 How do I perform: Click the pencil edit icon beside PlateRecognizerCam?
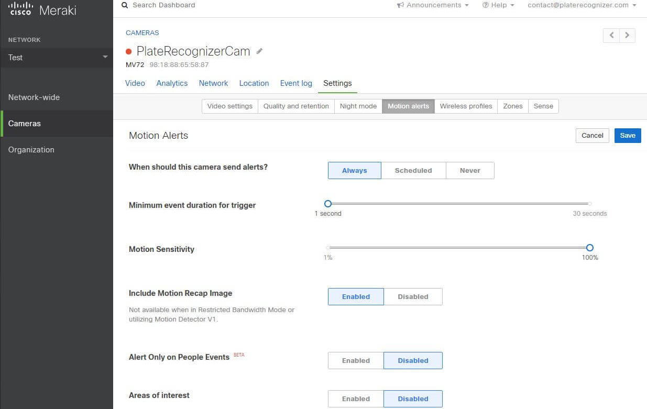tap(259, 51)
